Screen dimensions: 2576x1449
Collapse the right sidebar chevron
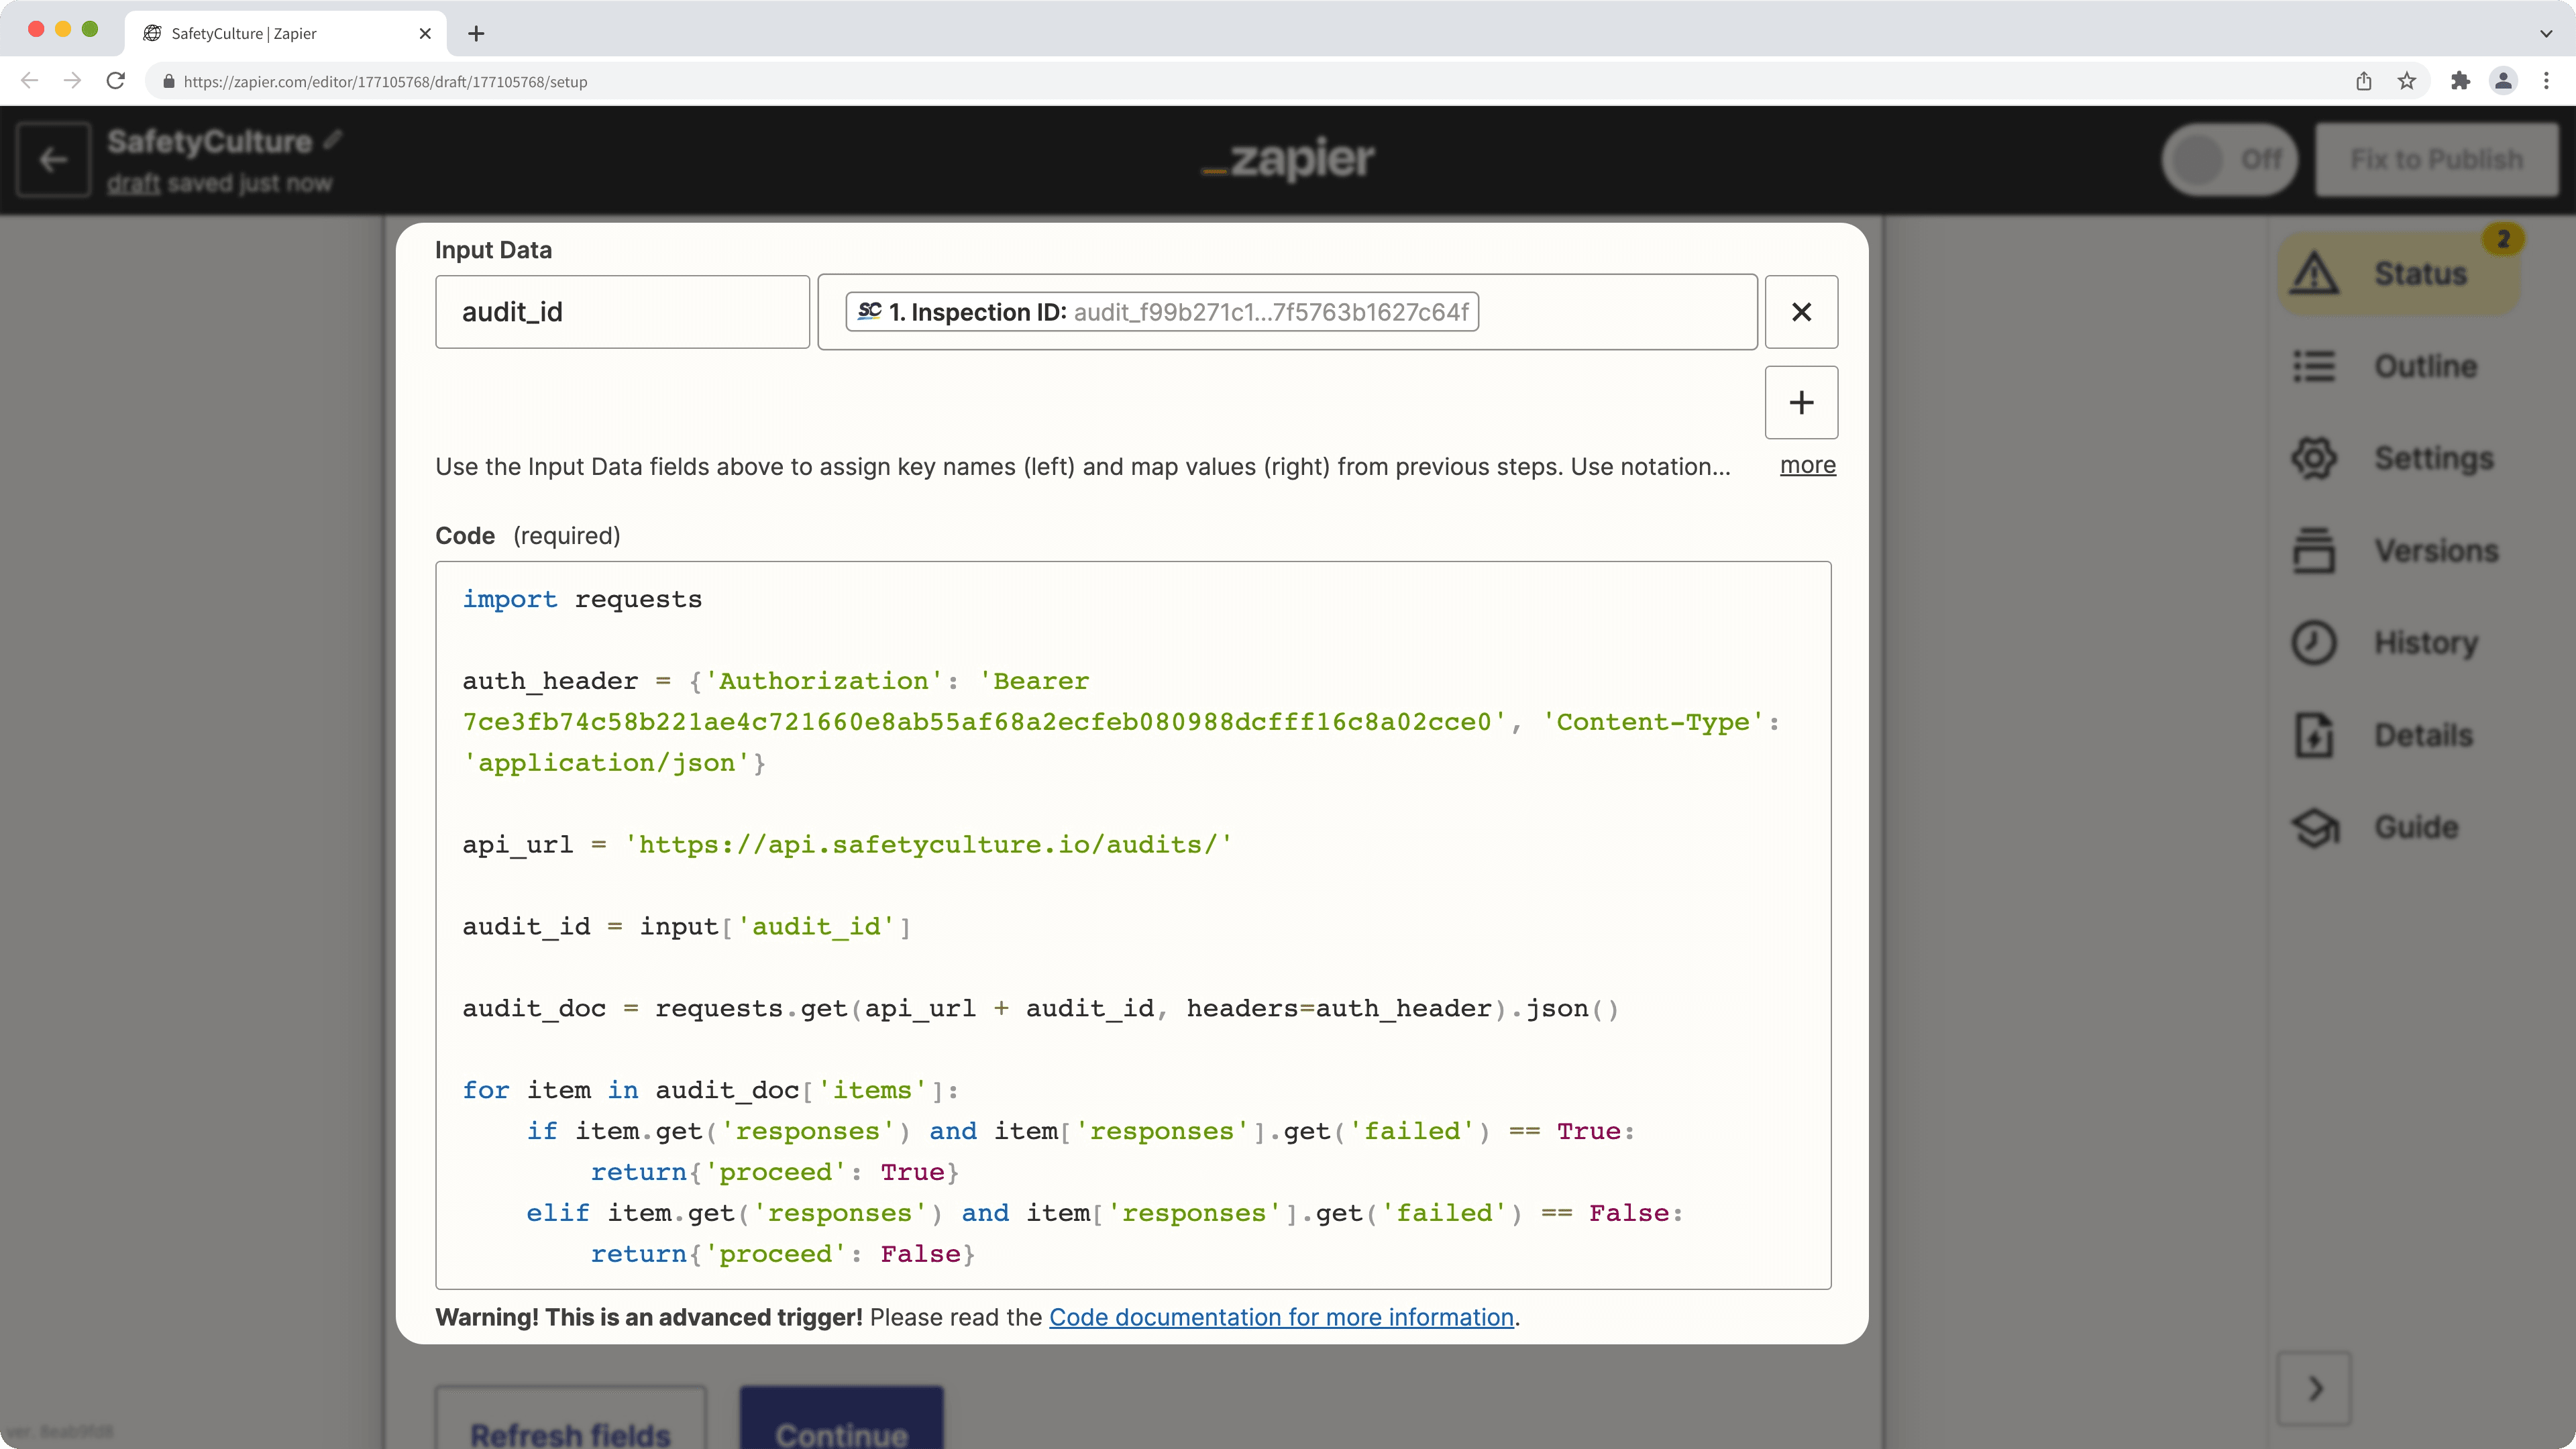coord(2314,1388)
